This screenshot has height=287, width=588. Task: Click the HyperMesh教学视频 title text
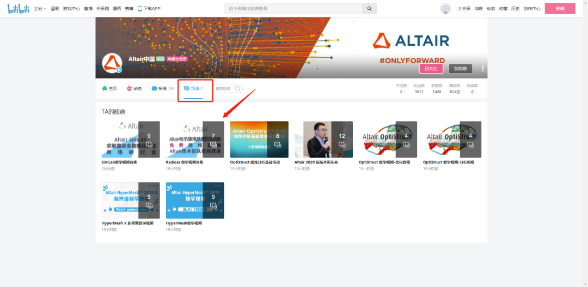[184, 223]
